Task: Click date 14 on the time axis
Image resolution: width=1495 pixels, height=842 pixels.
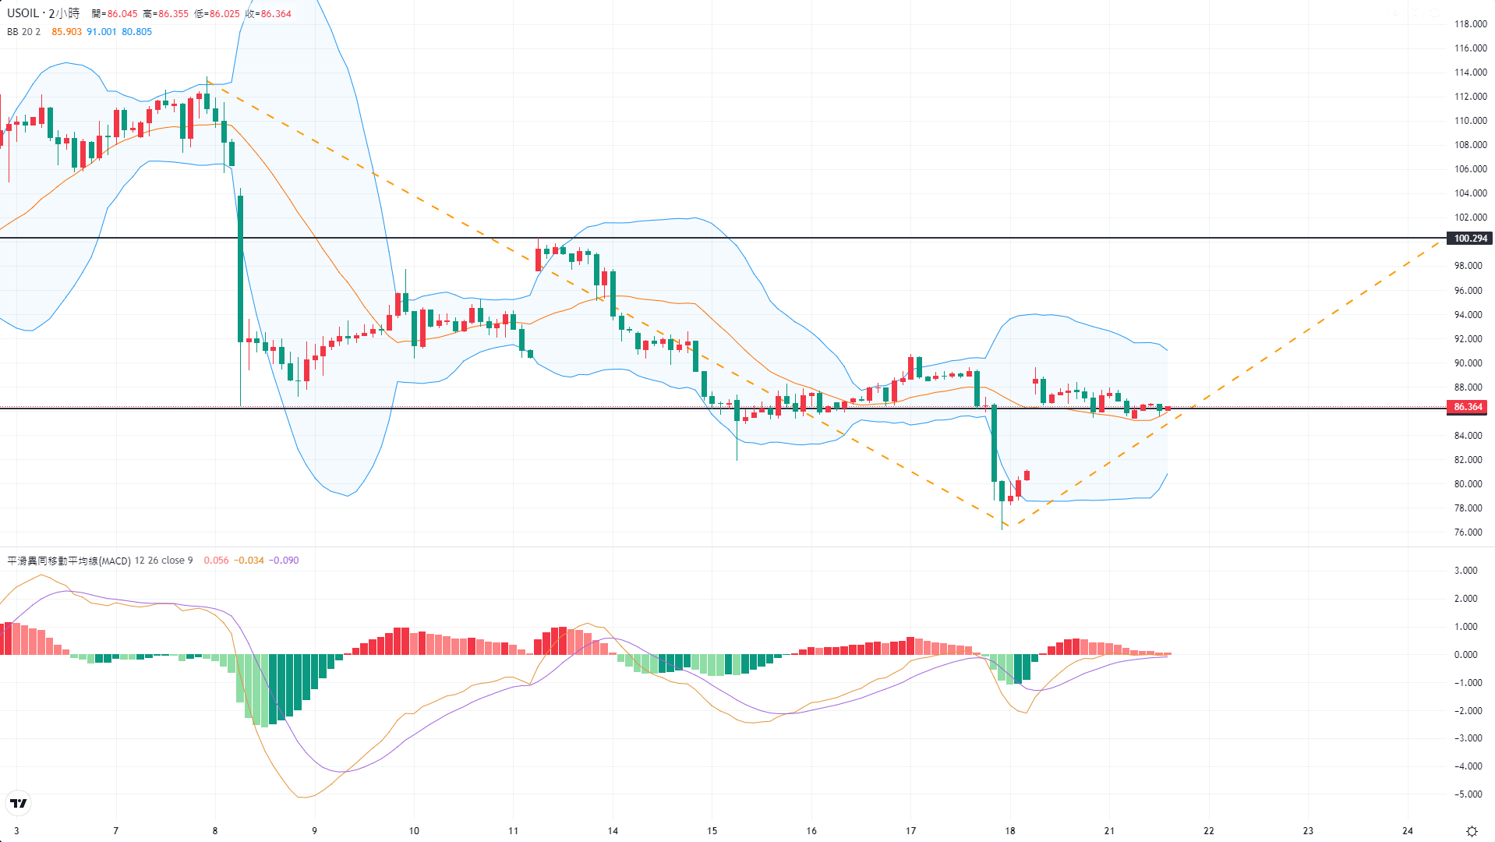Action: tap(613, 831)
